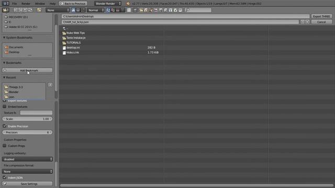Select RECOVERY (D:) drive
This screenshot has height=188, width=335.
(18, 17)
